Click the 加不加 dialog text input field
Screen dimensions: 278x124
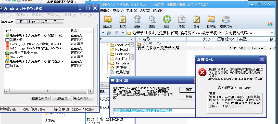point(154,111)
